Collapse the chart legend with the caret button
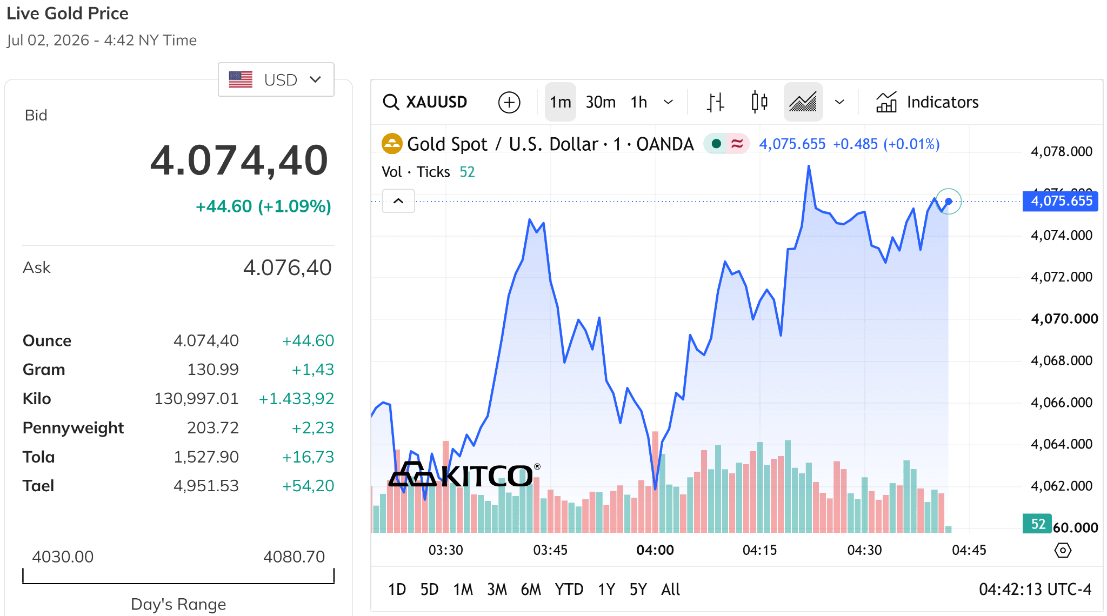This screenshot has width=1107, height=616. point(398,201)
